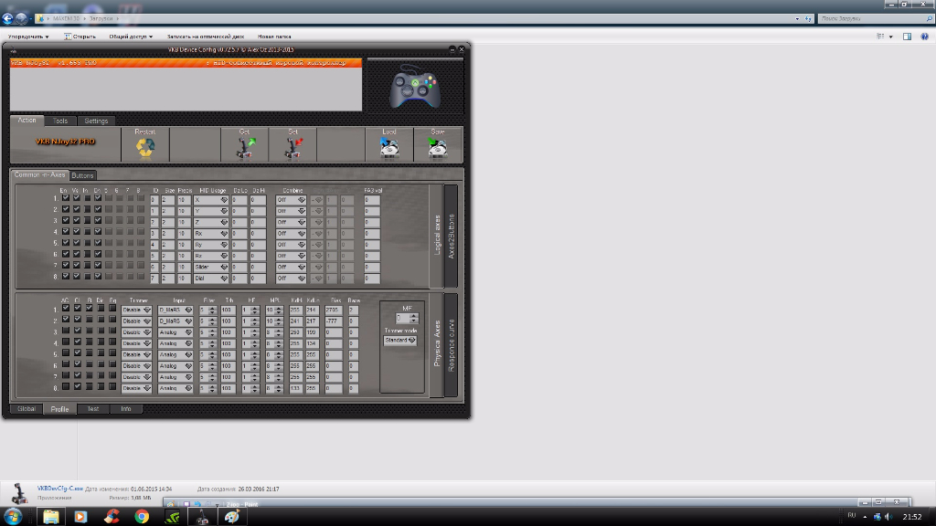Open Combine dropdown for logical axis 1
Image resolution: width=936 pixels, height=526 pixels.
(291, 200)
